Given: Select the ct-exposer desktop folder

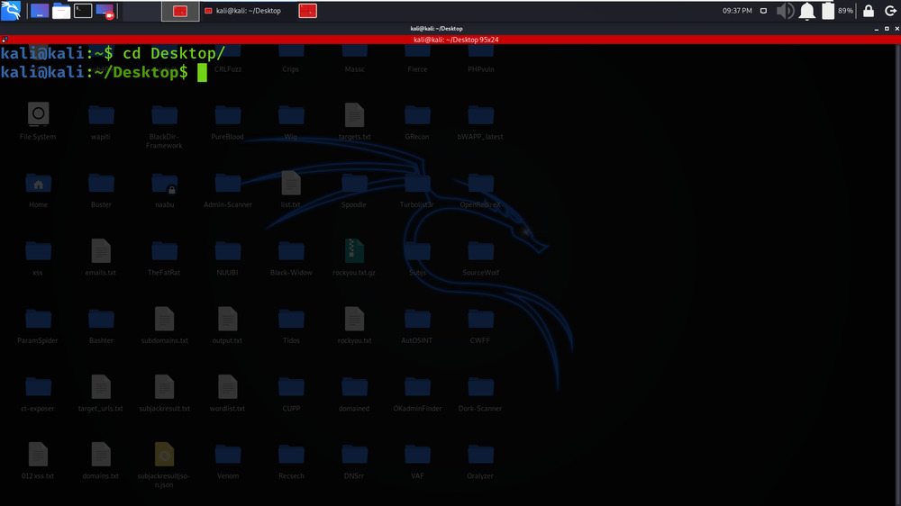Looking at the screenshot, I should (38, 393).
